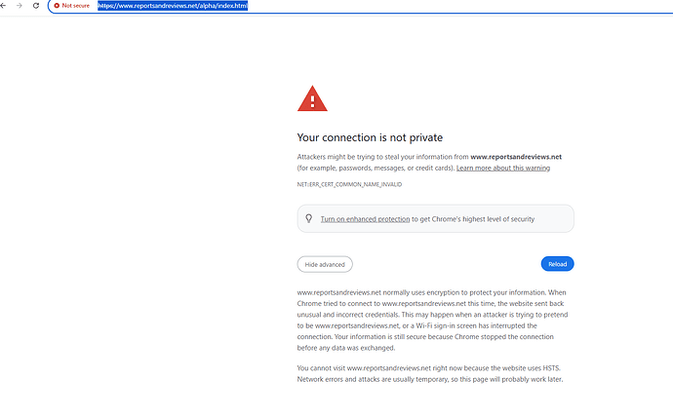673x418 pixels.
Task: Click the NET::ERR_CERT_COMMON_NAME_INVALID error code
Action: (x=349, y=184)
